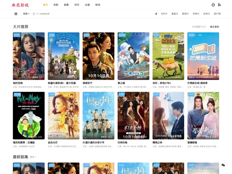This screenshot has width=232, height=174.
Task: Click 帐篷外是欧洲5：意大利篇 title
Action: tap(62, 83)
